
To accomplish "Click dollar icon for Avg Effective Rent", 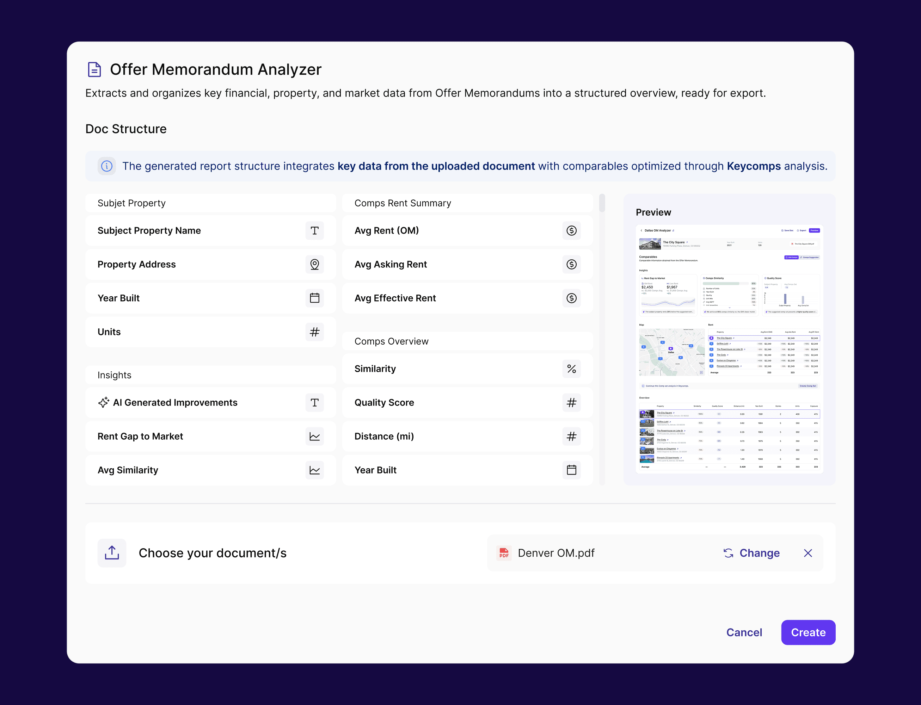I will coord(571,298).
